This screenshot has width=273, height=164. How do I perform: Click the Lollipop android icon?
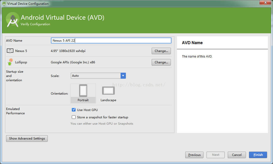pos(10,62)
